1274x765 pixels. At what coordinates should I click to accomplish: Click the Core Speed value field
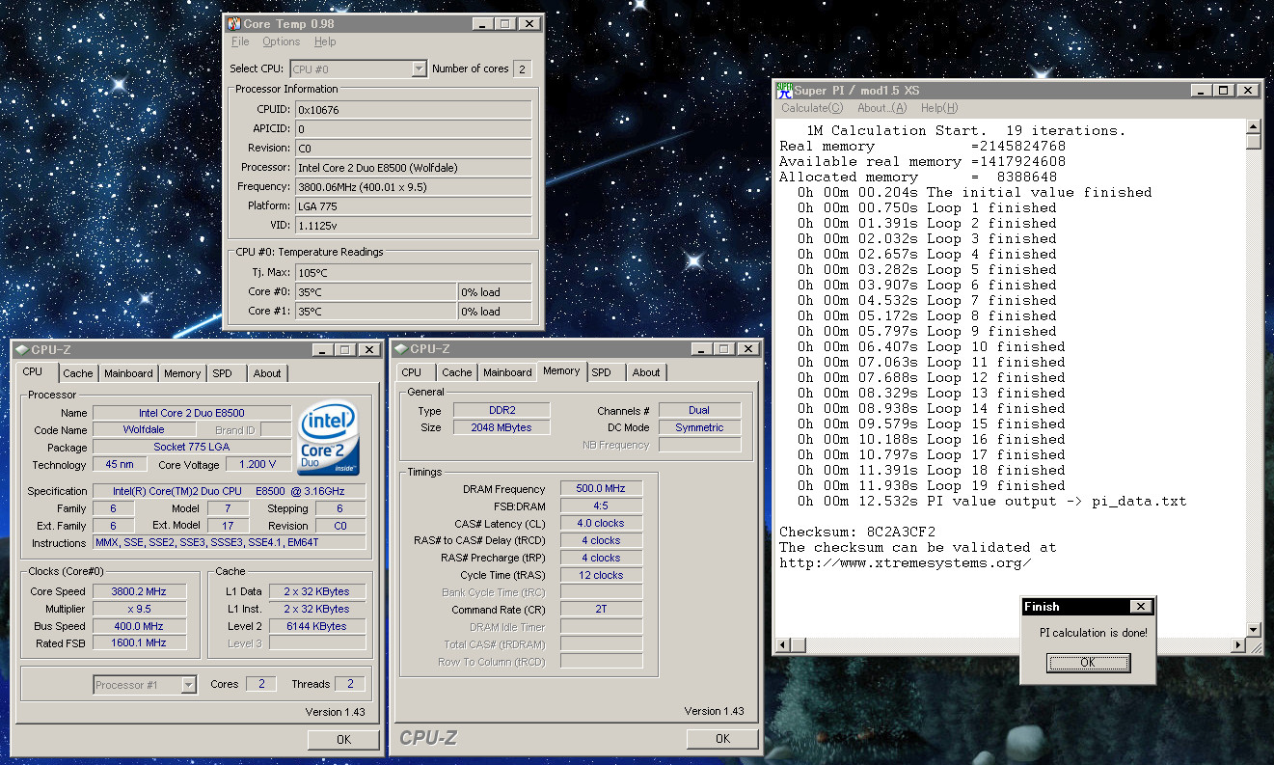click(137, 591)
